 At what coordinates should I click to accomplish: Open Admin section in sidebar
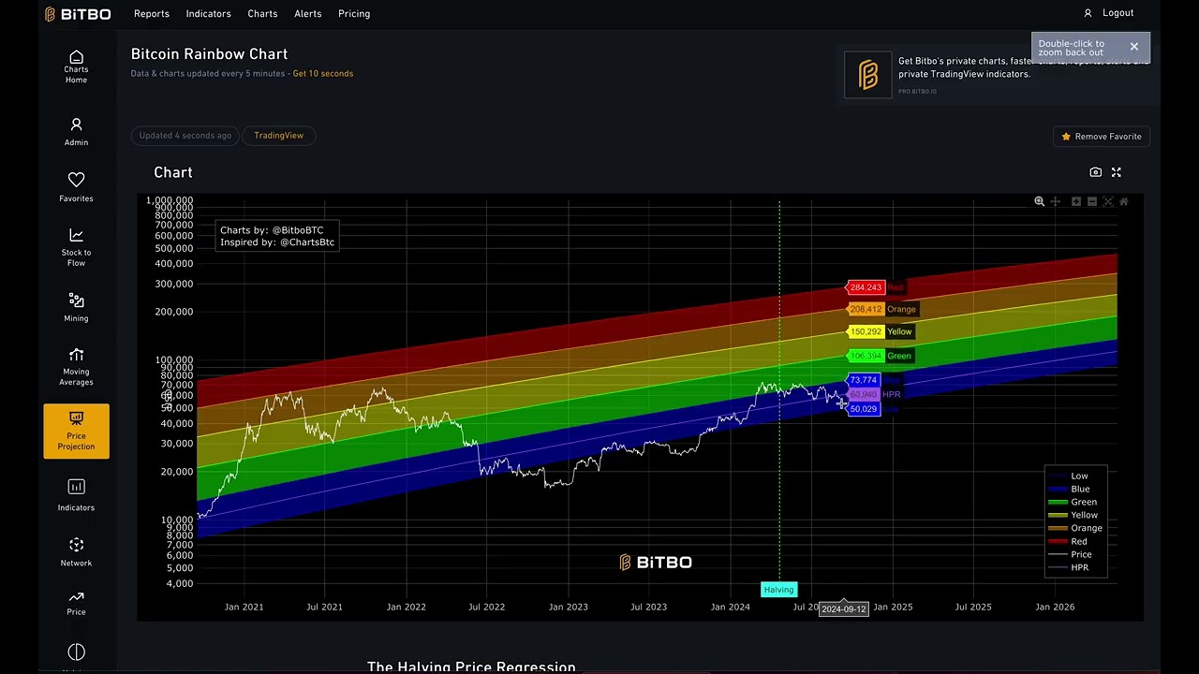click(x=76, y=132)
